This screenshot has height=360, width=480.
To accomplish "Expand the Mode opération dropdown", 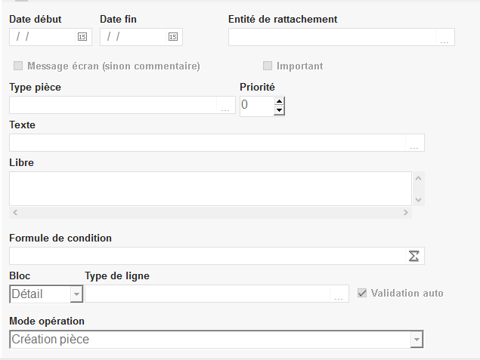I will 416,340.
